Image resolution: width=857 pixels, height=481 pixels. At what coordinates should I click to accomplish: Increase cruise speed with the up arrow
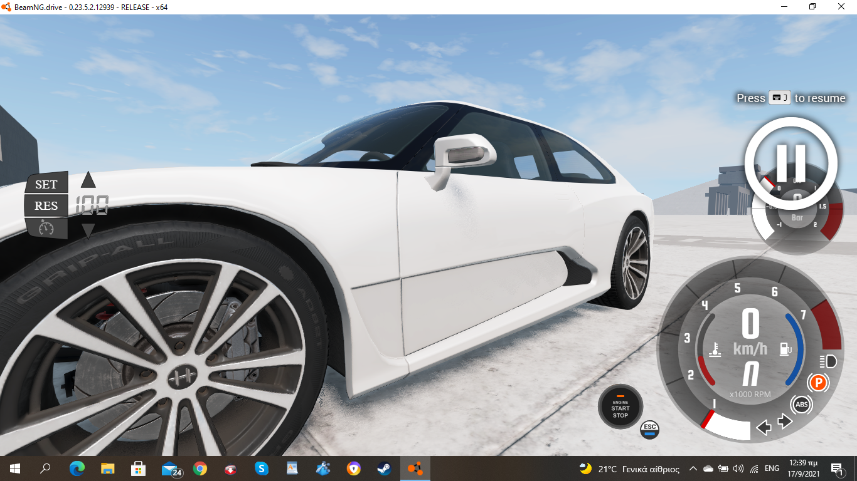coord(88,180)
